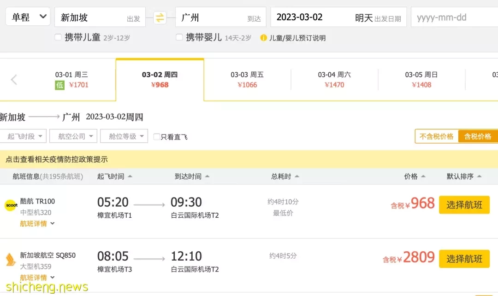This screenshot has height=296, width=498.
Task: Swap departure and arrival cities icon
Action: click(x=160, y=17)
